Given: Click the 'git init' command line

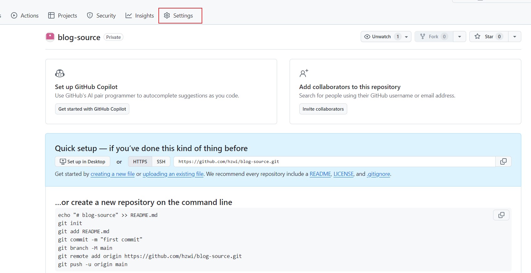Looking at the screenshot, I should coord(70,223).
